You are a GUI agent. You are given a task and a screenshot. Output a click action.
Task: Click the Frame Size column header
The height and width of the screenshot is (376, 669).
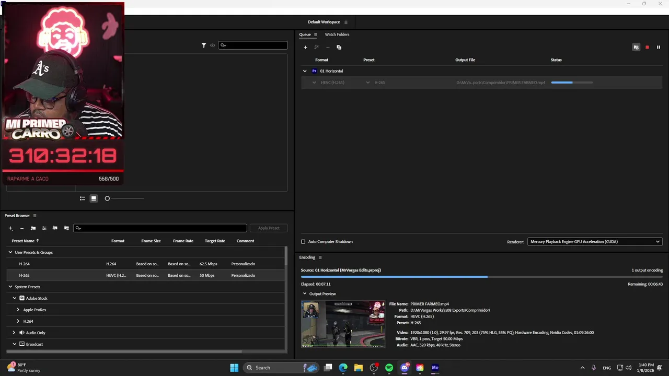click(x=151, y=241)
